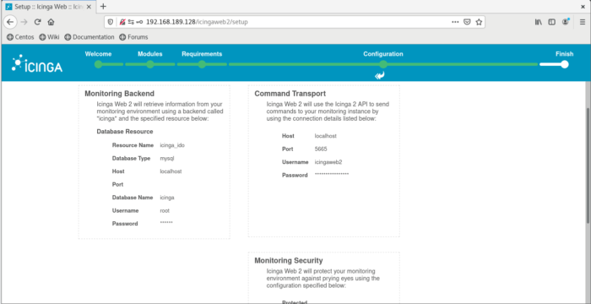
Task: Go back with the browser back arrow
Action: point(10,22)
